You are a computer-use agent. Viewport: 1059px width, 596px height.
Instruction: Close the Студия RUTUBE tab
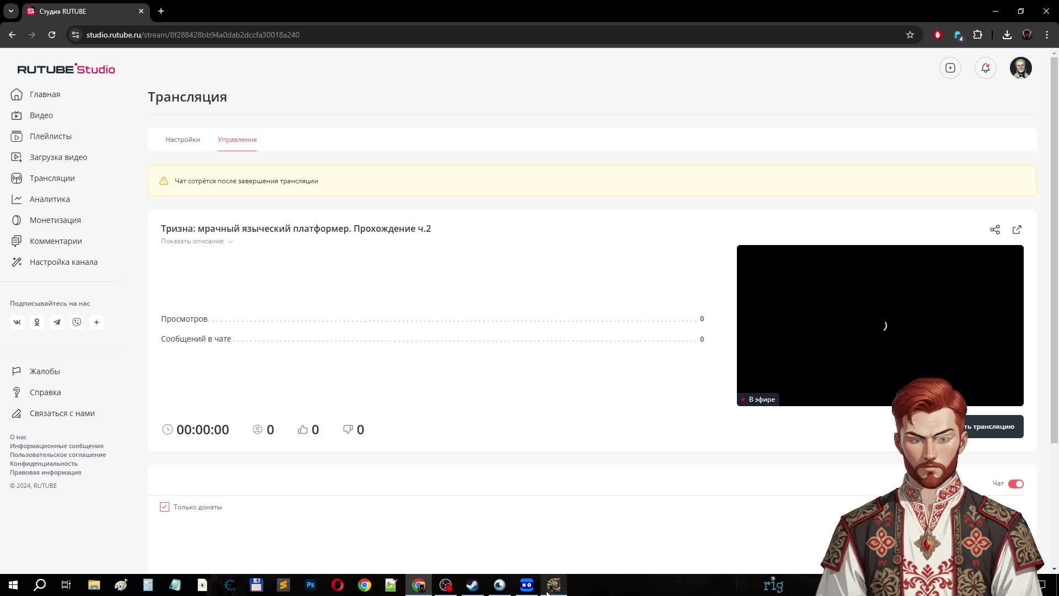coord(141,11)
